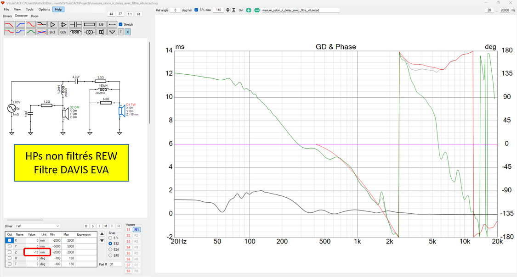Click the Ref angle input field
This screenshot has height=277, width=517.
pyautogui.click(x=175, y=10)
